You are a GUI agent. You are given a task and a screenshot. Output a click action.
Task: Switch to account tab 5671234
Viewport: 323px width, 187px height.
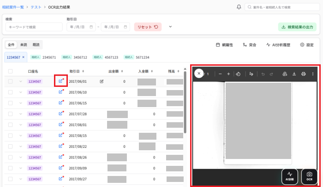[x=137, y=57]
